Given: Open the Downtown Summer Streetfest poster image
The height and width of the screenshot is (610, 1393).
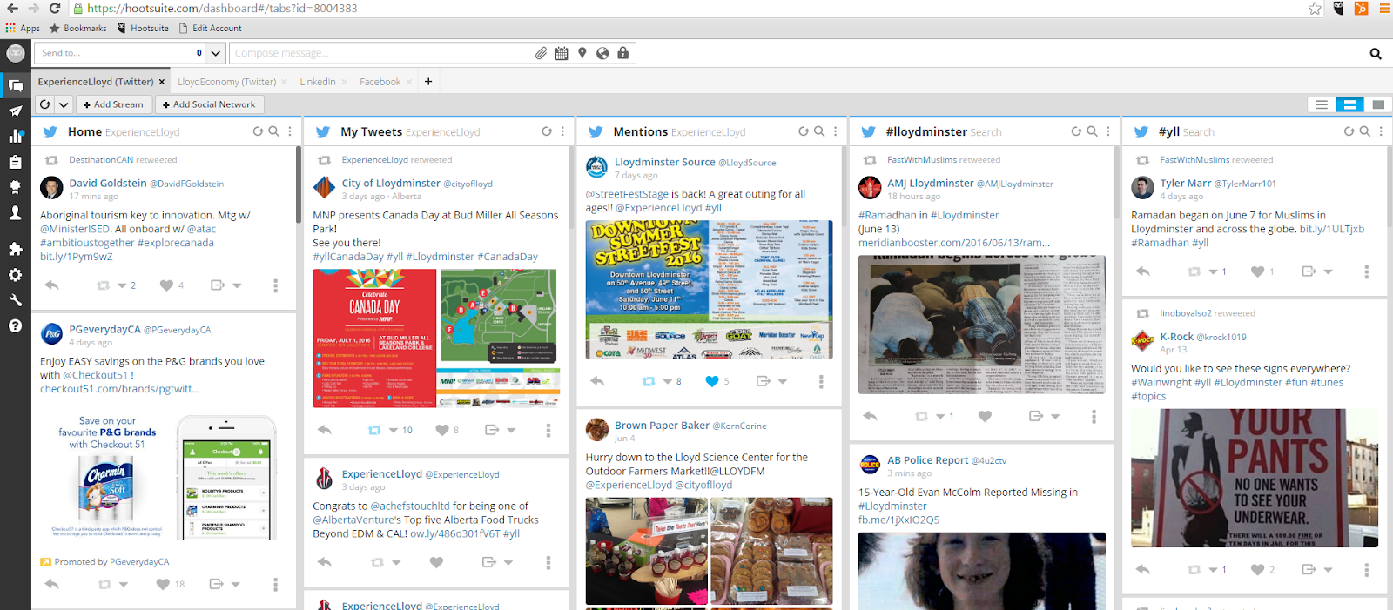Looking at the screenshot, I should (709, 290).
